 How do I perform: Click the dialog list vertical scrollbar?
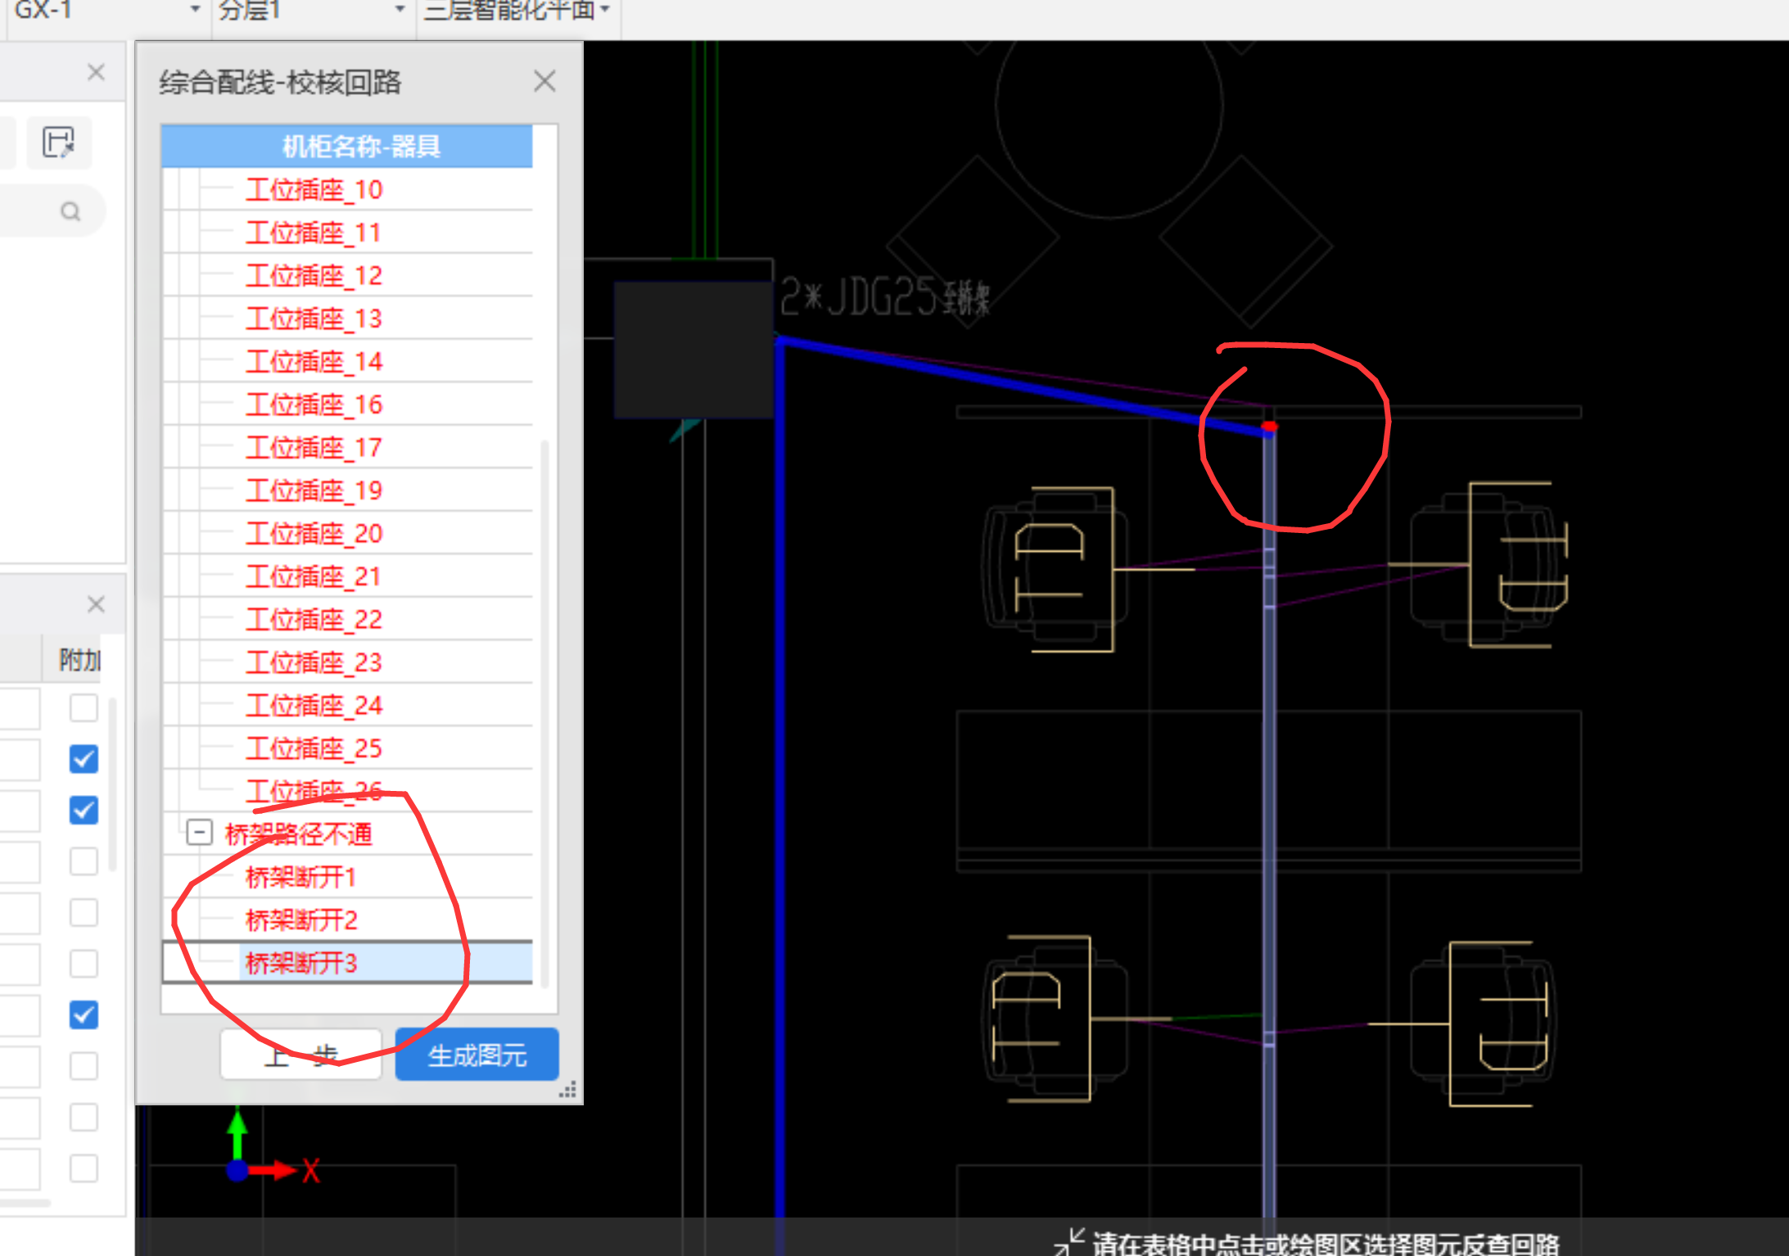click(x=544, y=712)
